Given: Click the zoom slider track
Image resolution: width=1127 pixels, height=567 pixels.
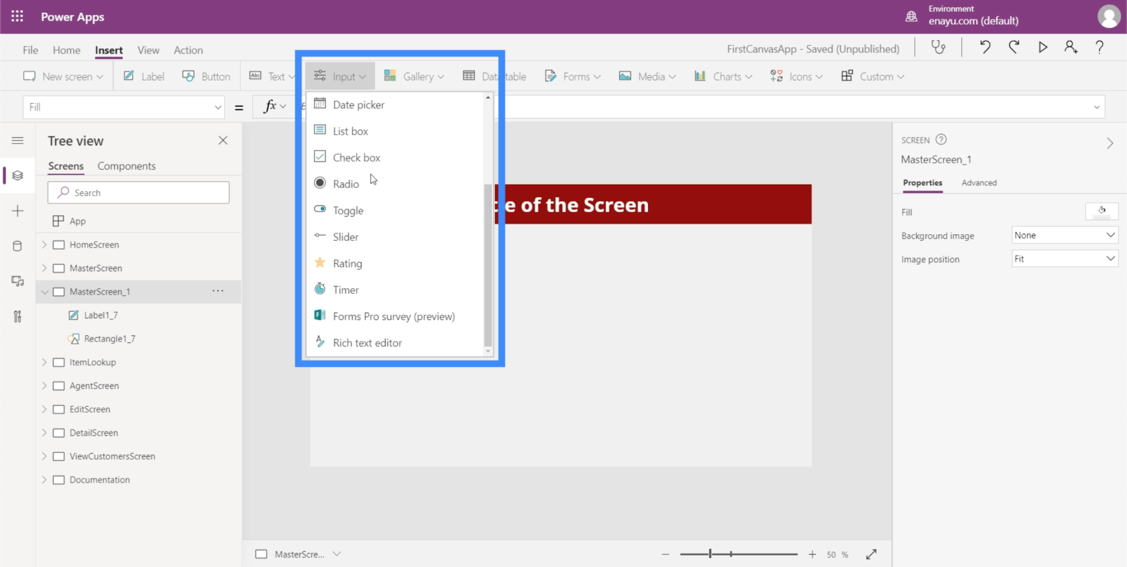Looking at the screenshot, I should [739, 554].
